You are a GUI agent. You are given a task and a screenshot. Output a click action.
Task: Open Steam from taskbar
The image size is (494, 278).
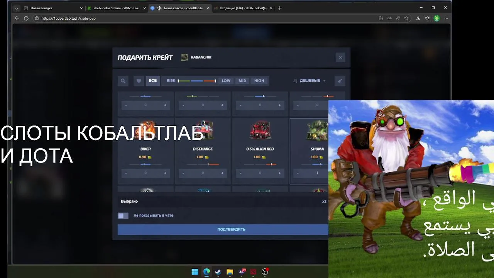[x=218, y=272]
